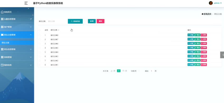
Task: Click 移除 remove for 音乐分类6
Action: coord(204,43)
